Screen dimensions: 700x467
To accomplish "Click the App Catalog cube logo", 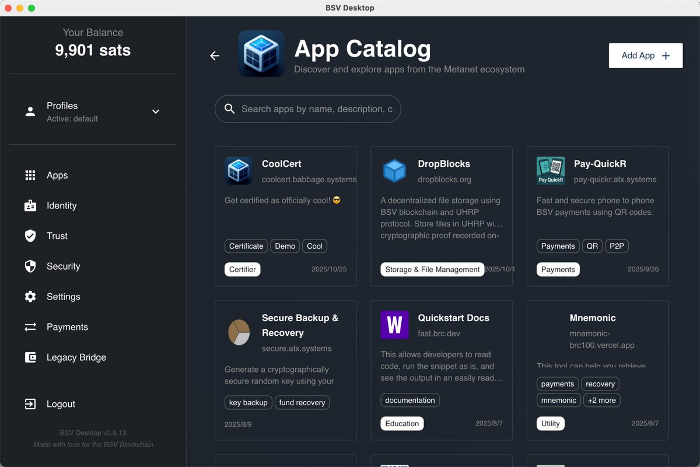I will tap(261, 54).
